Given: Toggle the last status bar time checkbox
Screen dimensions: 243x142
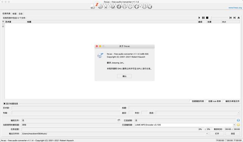Looking at the screenshot, I should 235,140.
